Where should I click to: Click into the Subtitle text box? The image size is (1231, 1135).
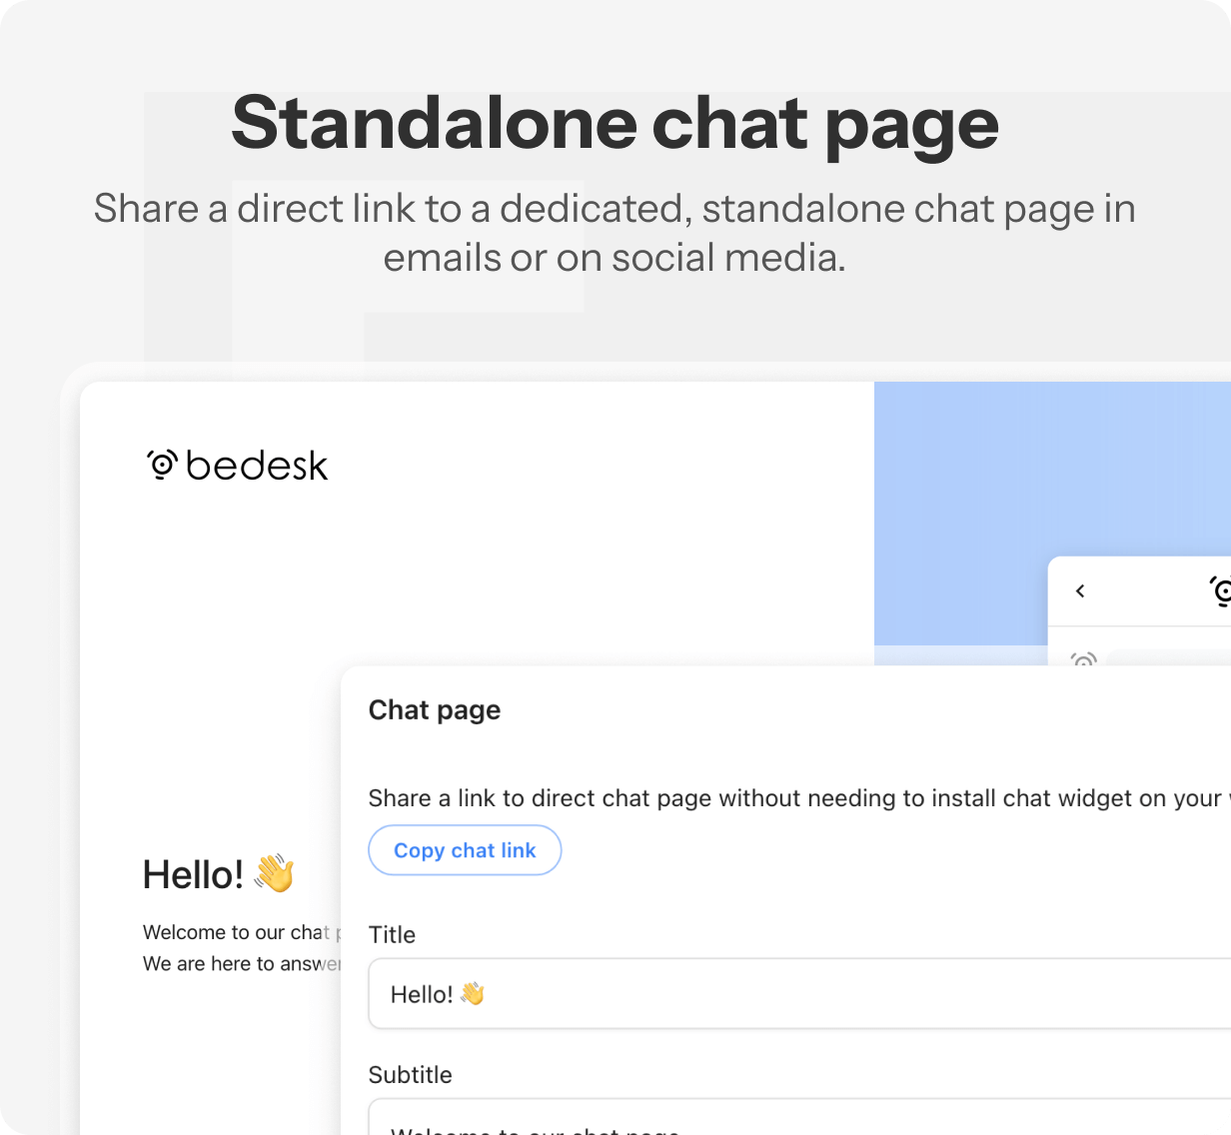(799, 1119)
